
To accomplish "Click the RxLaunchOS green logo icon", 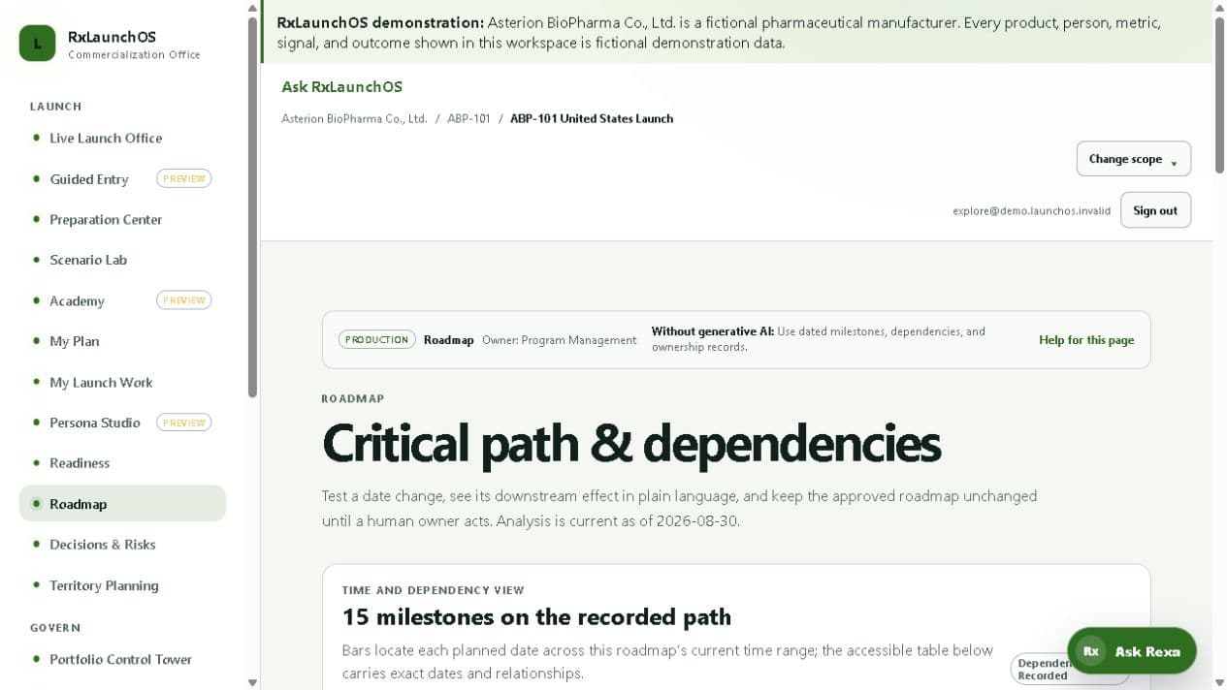I will (x=37, y=44).
